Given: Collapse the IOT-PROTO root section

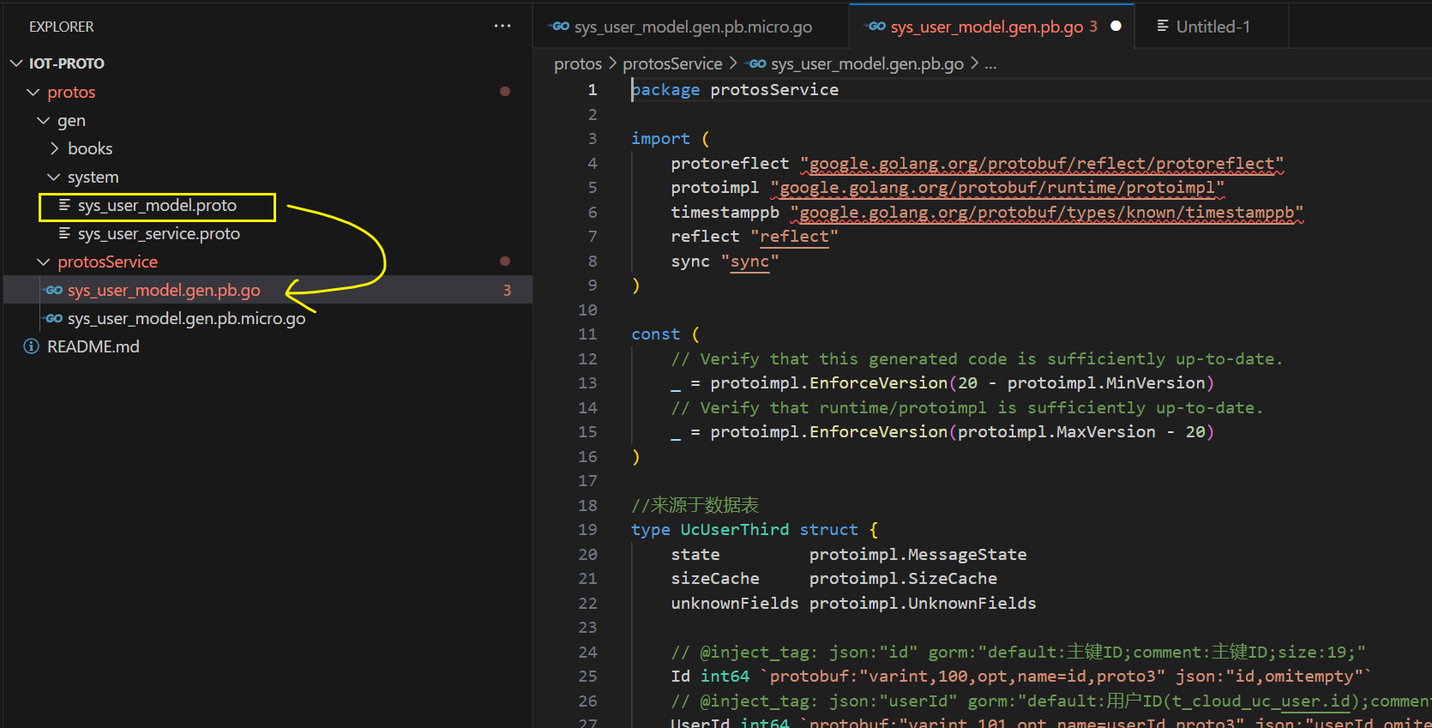Looking at the screenshot, I should pyautogui.click(x=16, y=63).
